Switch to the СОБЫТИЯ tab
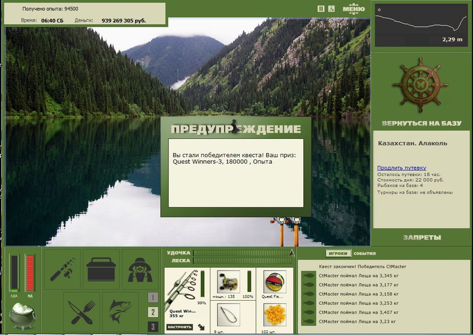Screen dimensions: 473x335 [365, 253]
